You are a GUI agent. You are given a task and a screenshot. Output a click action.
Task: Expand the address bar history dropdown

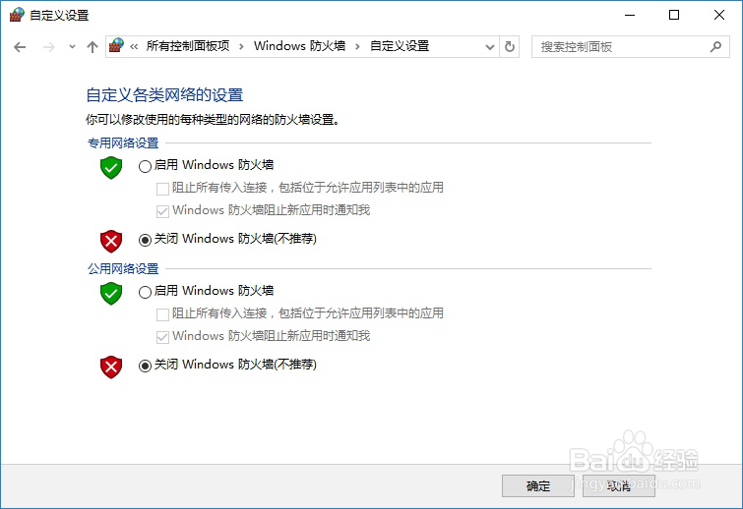pyautogui.click(x=490, y=47)
